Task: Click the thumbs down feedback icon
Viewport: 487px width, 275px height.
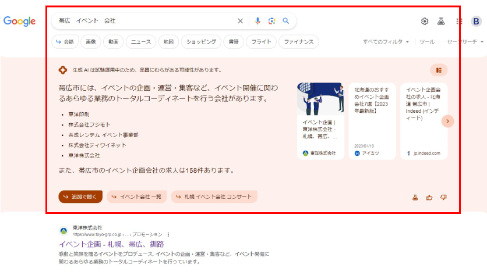Action: pyautogui.click(x=443, y=197)
